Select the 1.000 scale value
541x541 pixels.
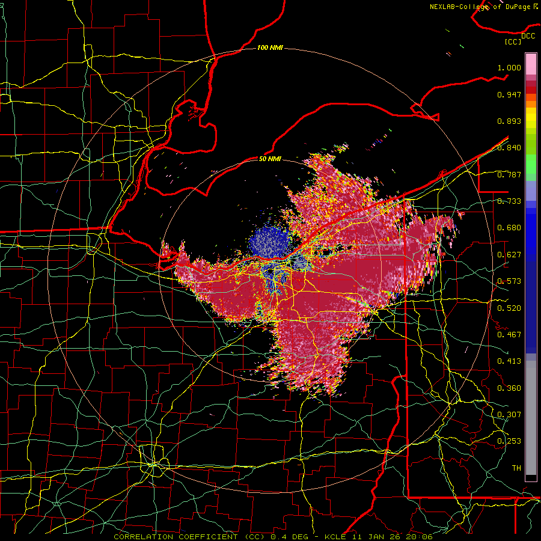pos(509,67)
